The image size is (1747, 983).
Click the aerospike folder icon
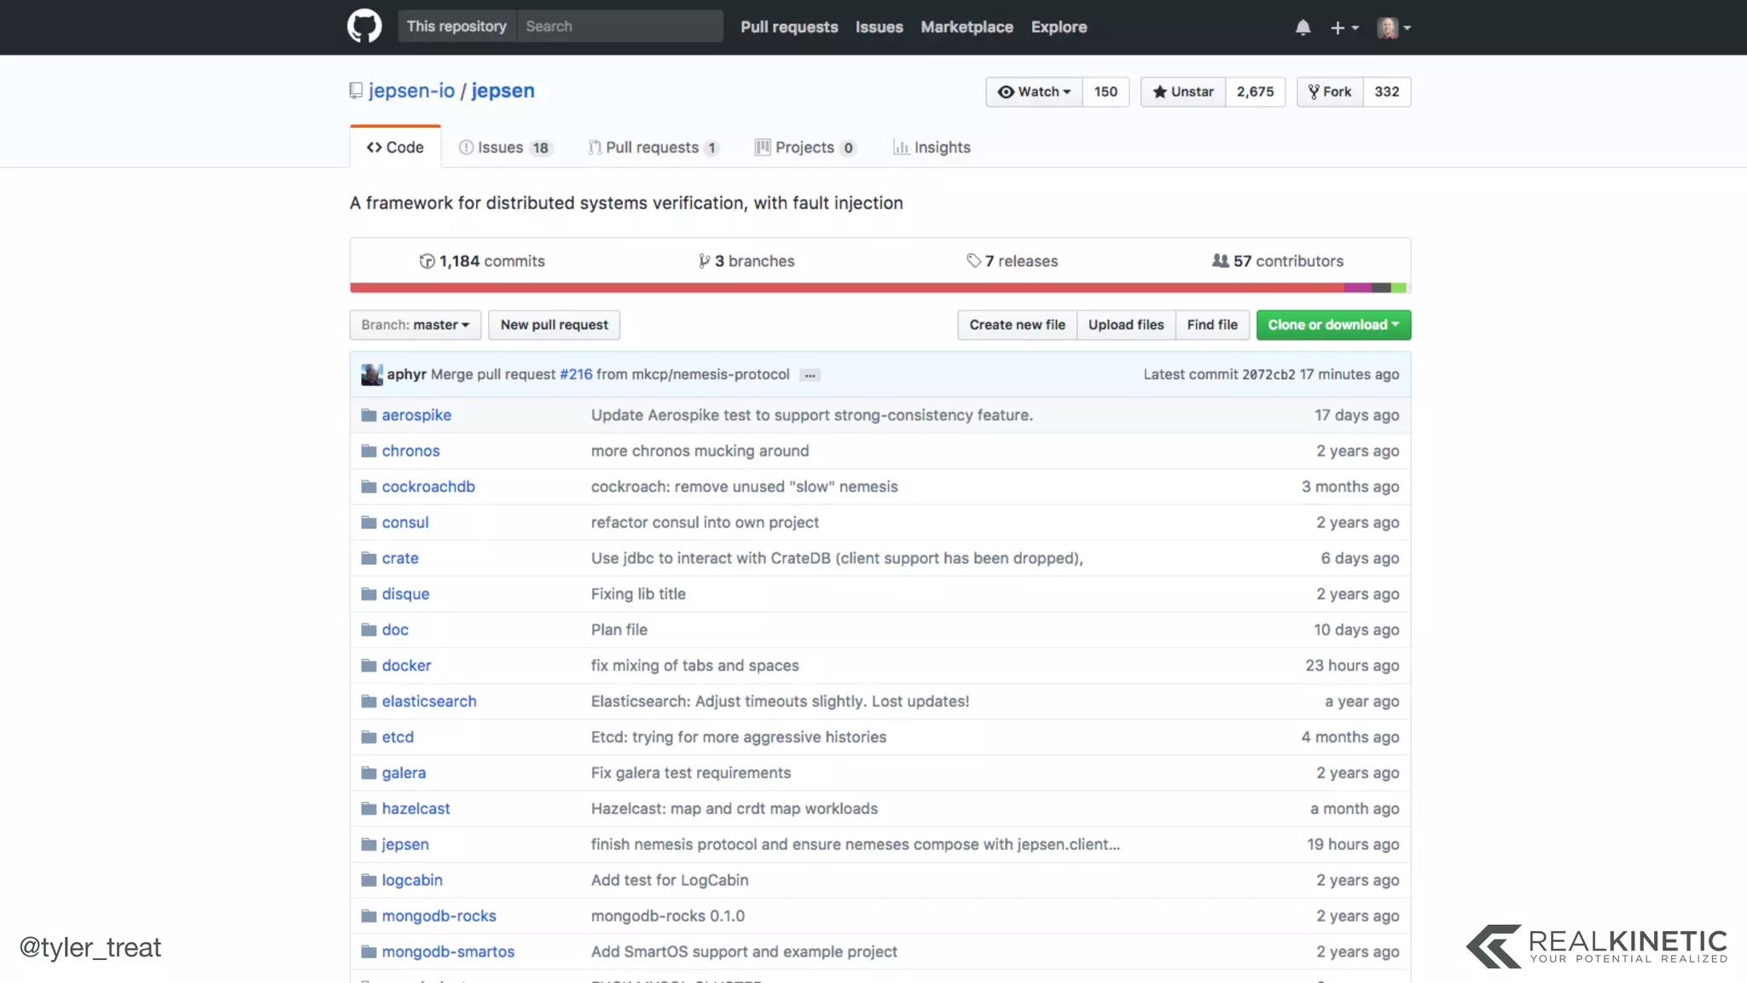(369, 416)
